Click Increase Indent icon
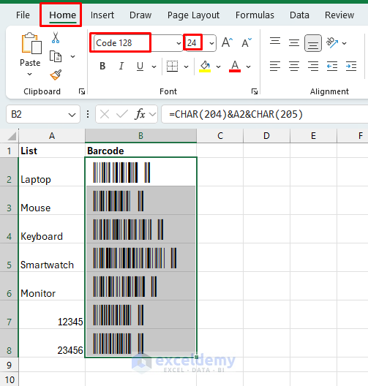368x386 pixels. pos(351,67)
